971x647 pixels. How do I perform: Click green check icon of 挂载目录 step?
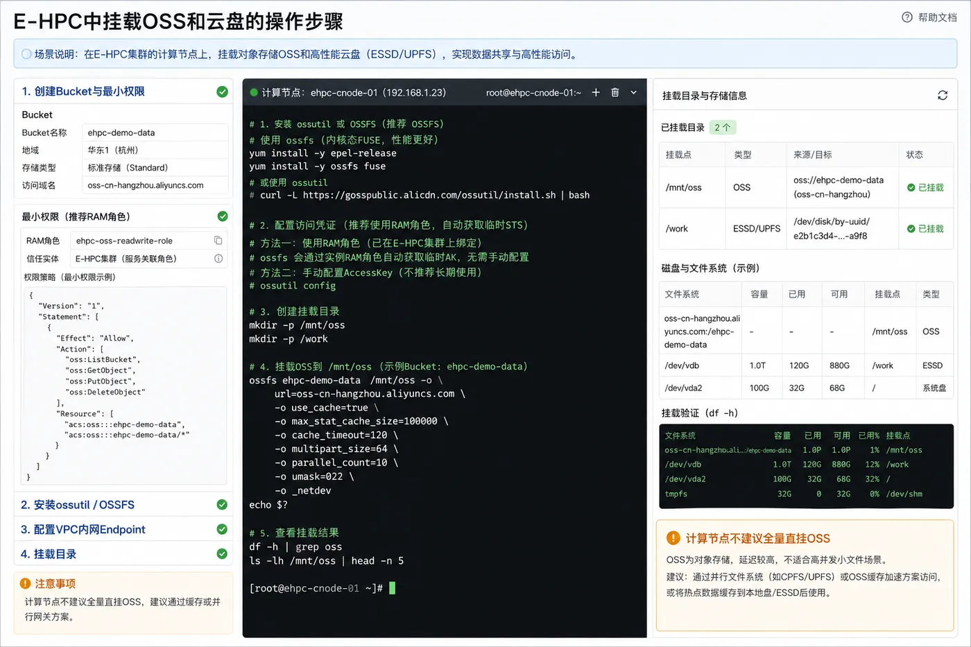point(222,554)
